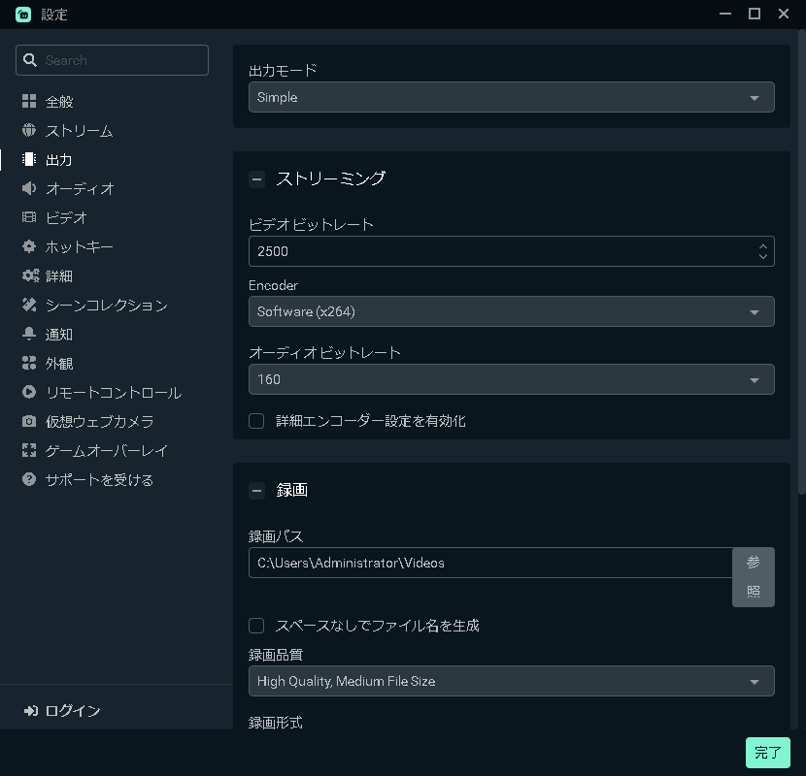This screenshot has height=776, width=806.
Task: Check スペースなしでファイル名を生成
Action: 256,626
